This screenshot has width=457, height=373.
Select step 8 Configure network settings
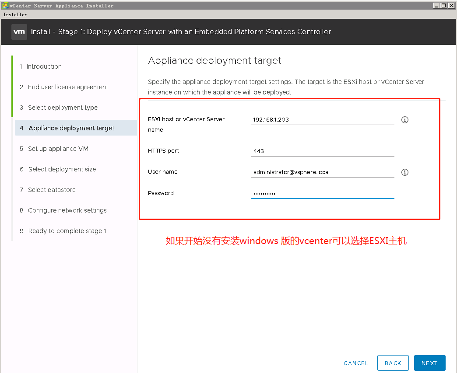63,210
